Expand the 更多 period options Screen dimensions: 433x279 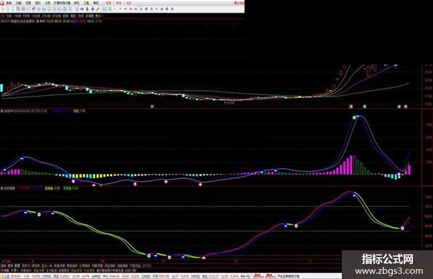(x=99, y=16)
